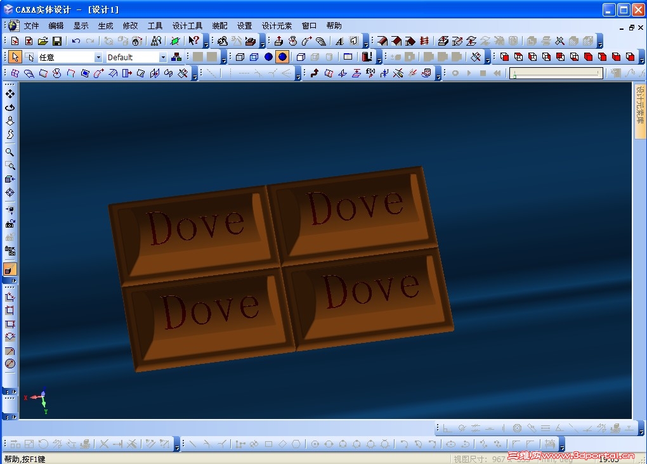Open the 帮助 menu
647x464 pixels.
334,26
